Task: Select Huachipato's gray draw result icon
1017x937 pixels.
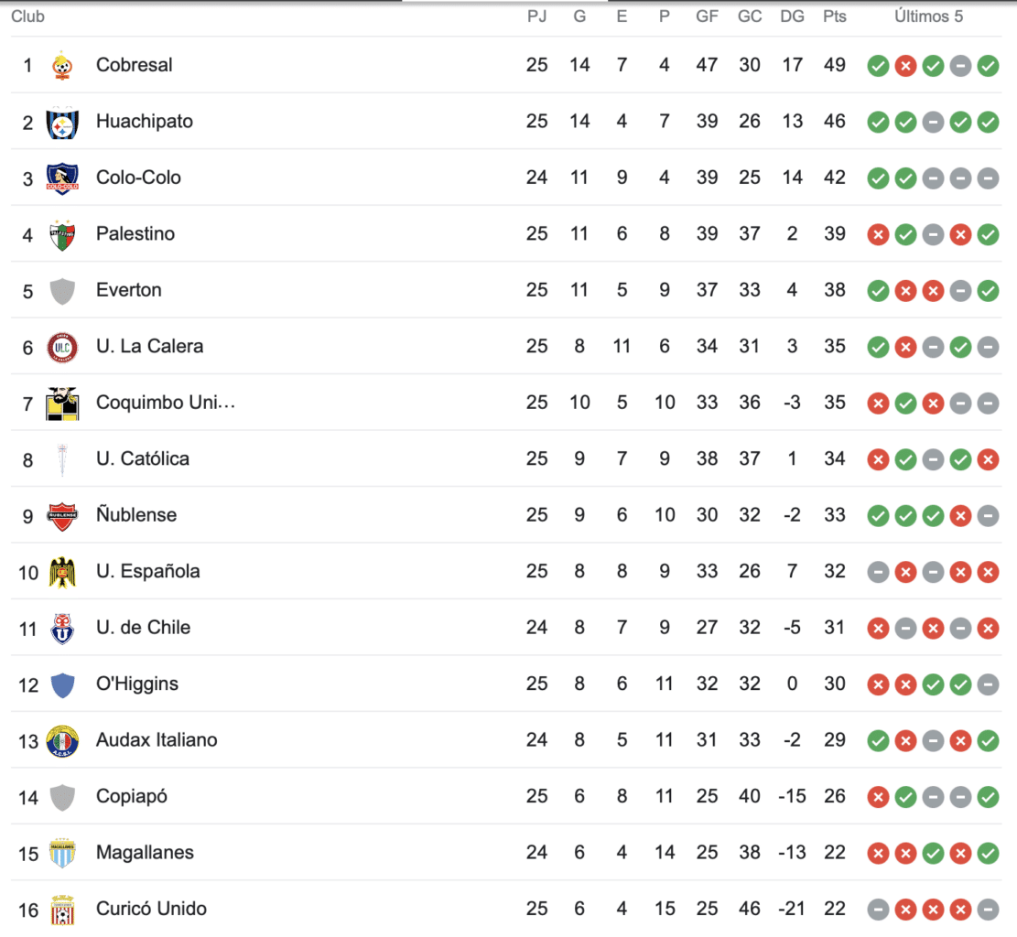Action: pyautogui.click(x=933, y=122)
